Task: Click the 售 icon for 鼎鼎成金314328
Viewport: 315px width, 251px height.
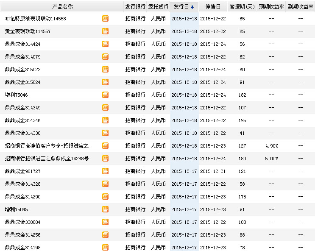Action: [105, 184]
